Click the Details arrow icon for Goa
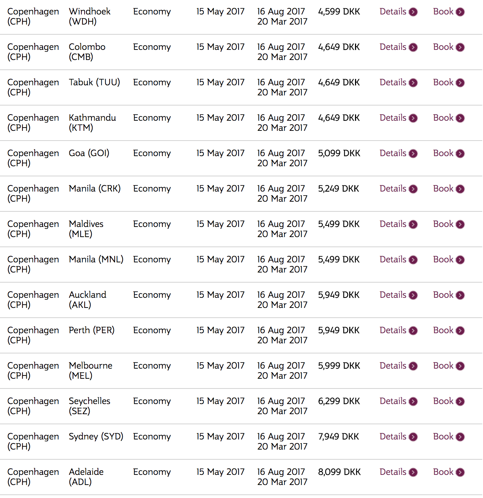This screenshot has height=498, width=483. [x=413, y=154]
